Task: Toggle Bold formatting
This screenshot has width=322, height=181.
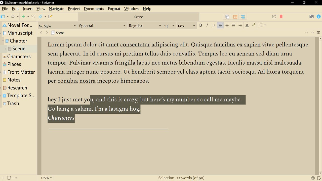Action: point(200,25)
